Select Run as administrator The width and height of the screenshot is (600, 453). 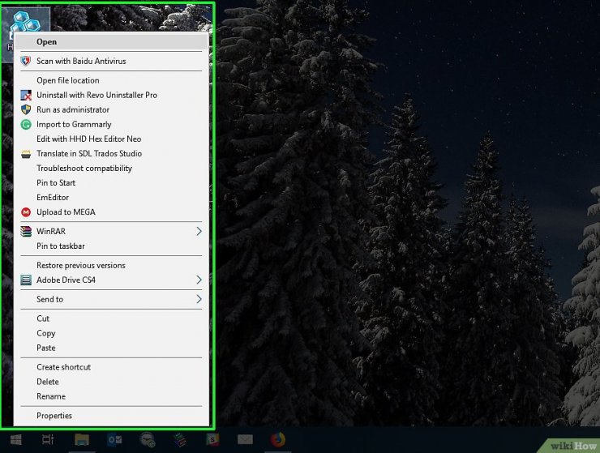click(x=111, y=109)
